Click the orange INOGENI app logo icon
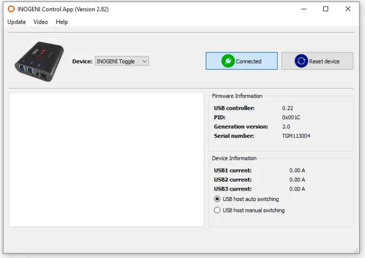The width and height of the screenshot is (365, 258). click(x=11, y=9)
